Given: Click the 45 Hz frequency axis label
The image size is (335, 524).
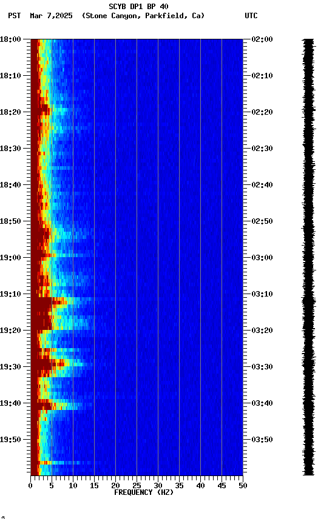Looking at the screenshot, I should tap(222, 486).
